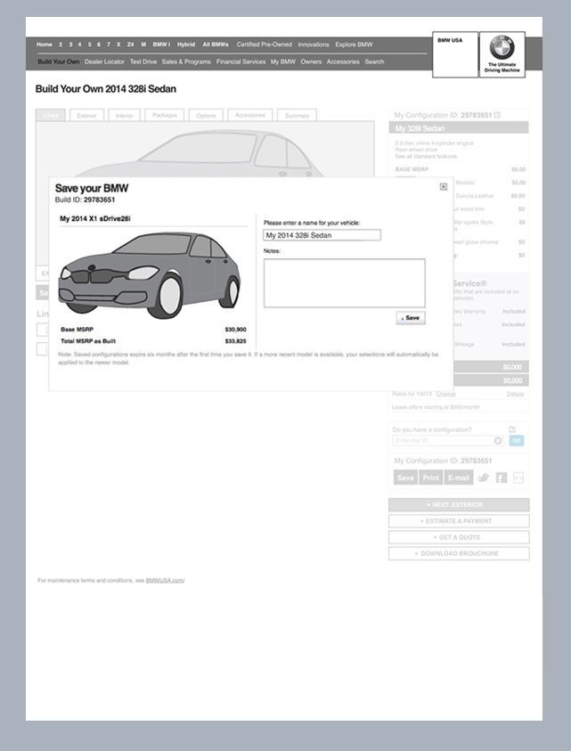The image size is (571, 751).
Task: Open My BMW subnav item
Action: 283,61
